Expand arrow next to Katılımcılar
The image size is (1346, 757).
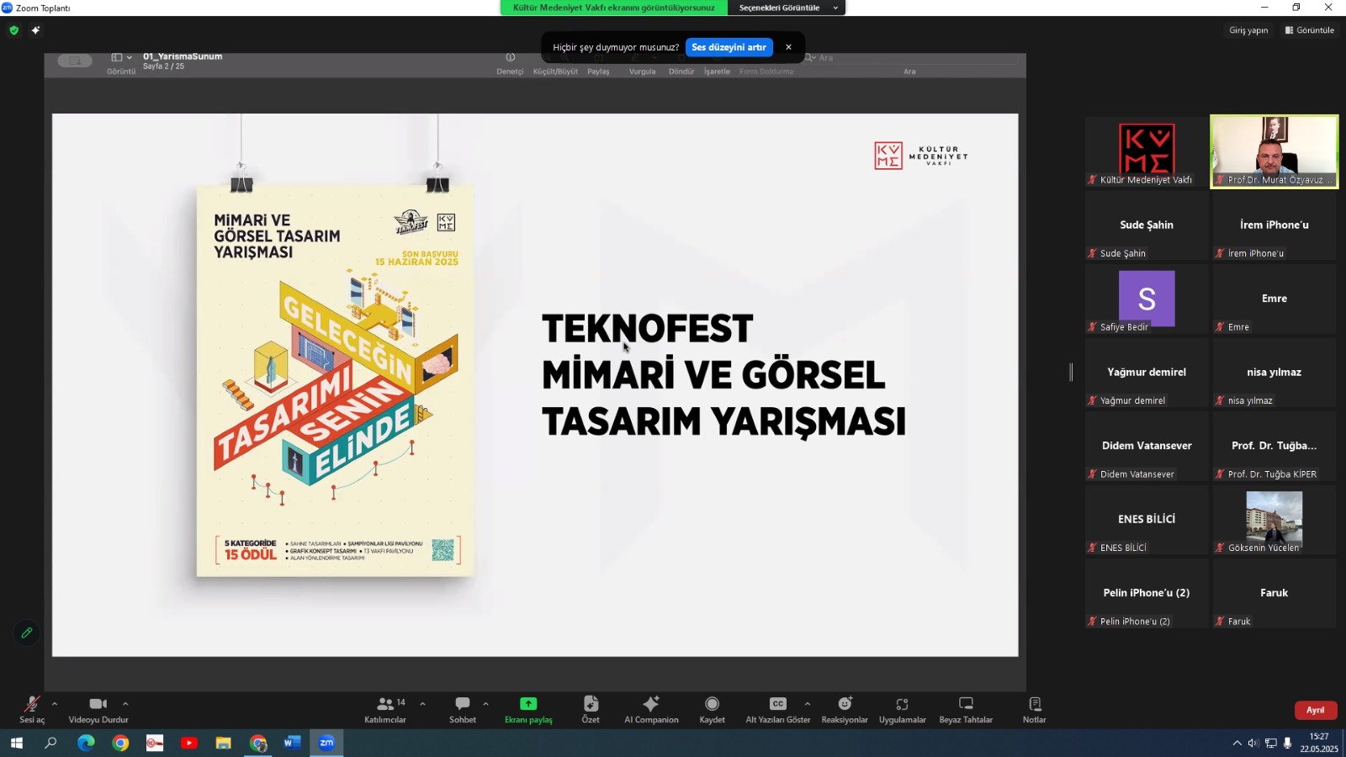click(422, 704)
